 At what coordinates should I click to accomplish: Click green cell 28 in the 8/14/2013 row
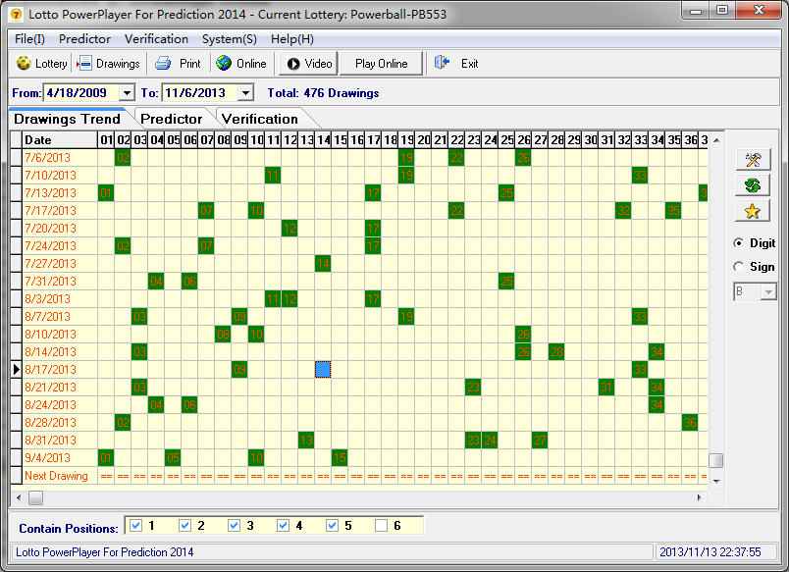click(x=556, y=351)
